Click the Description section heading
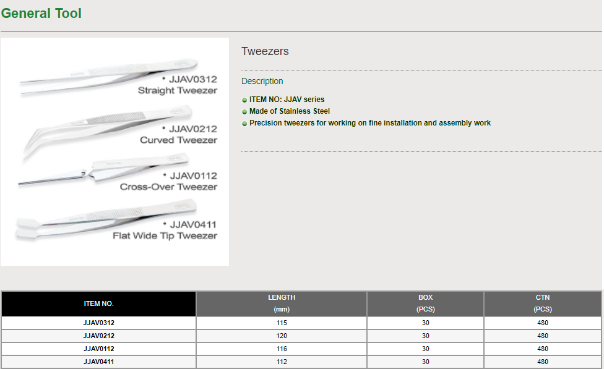 (262, 81)
